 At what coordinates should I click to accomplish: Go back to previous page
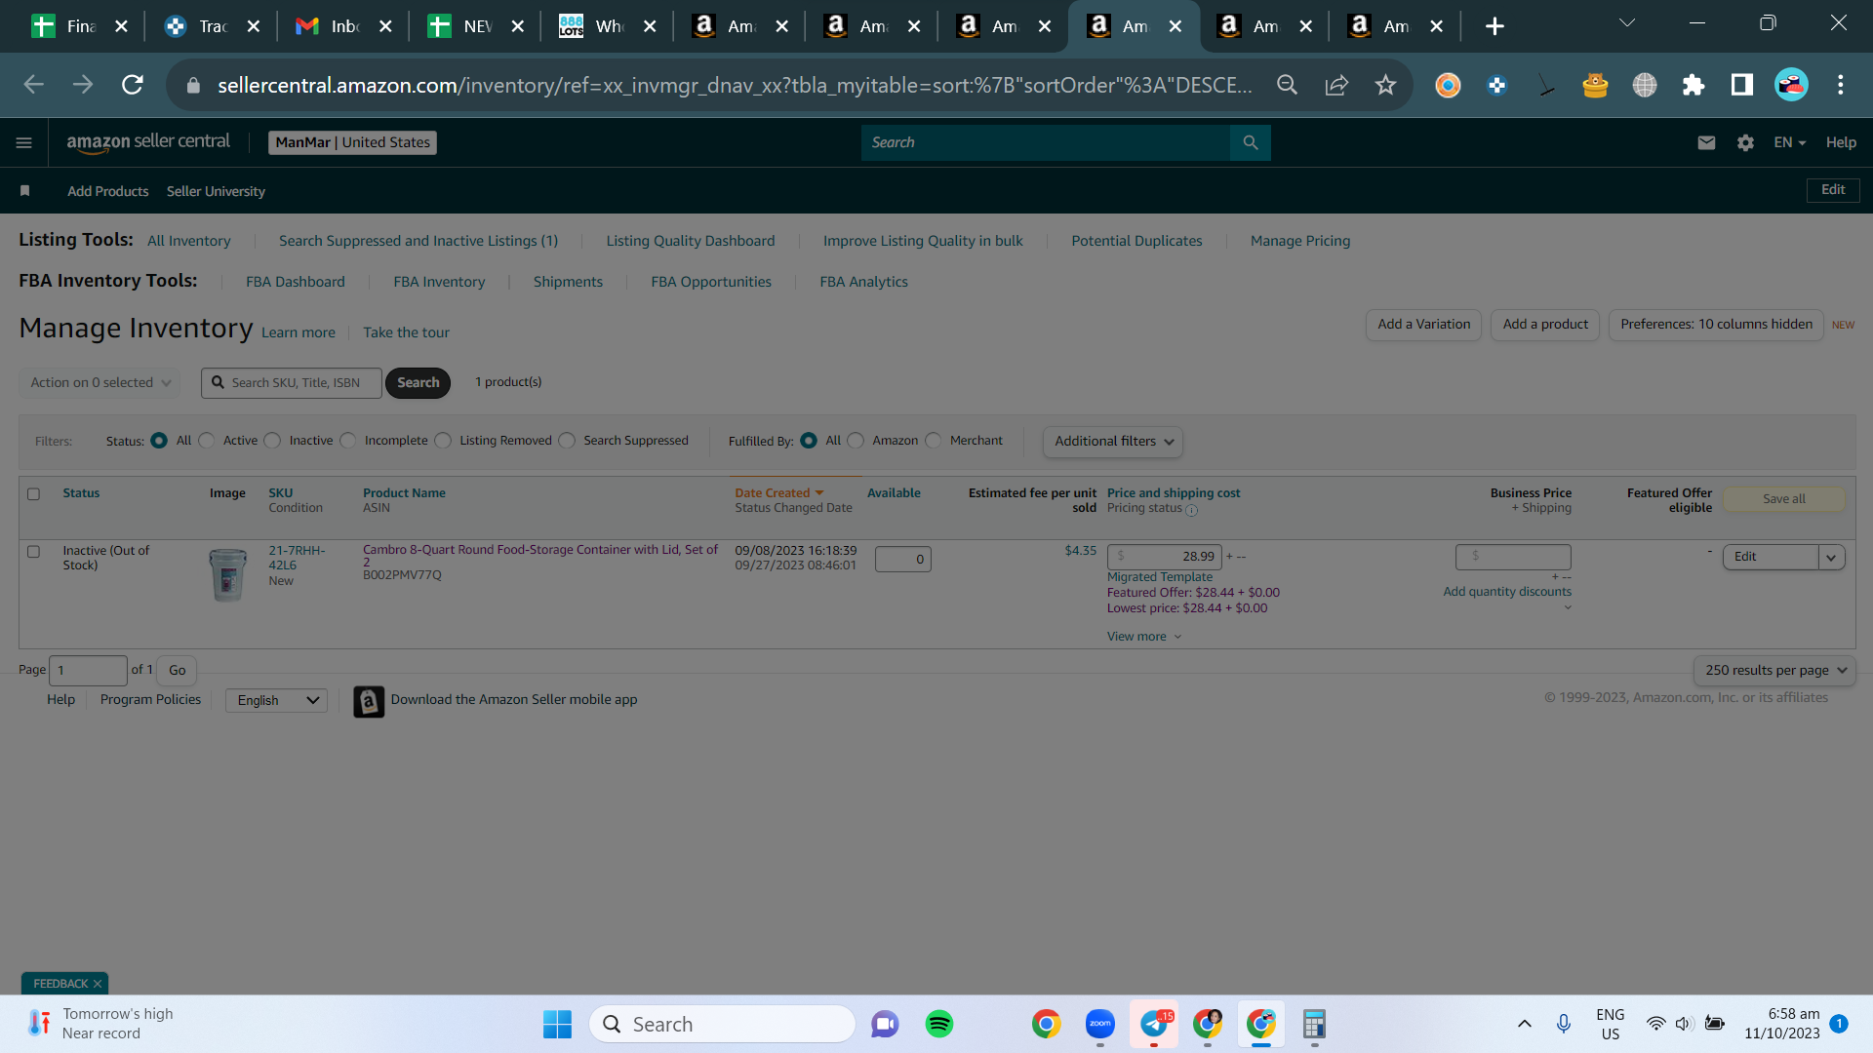tap(34, 85)
